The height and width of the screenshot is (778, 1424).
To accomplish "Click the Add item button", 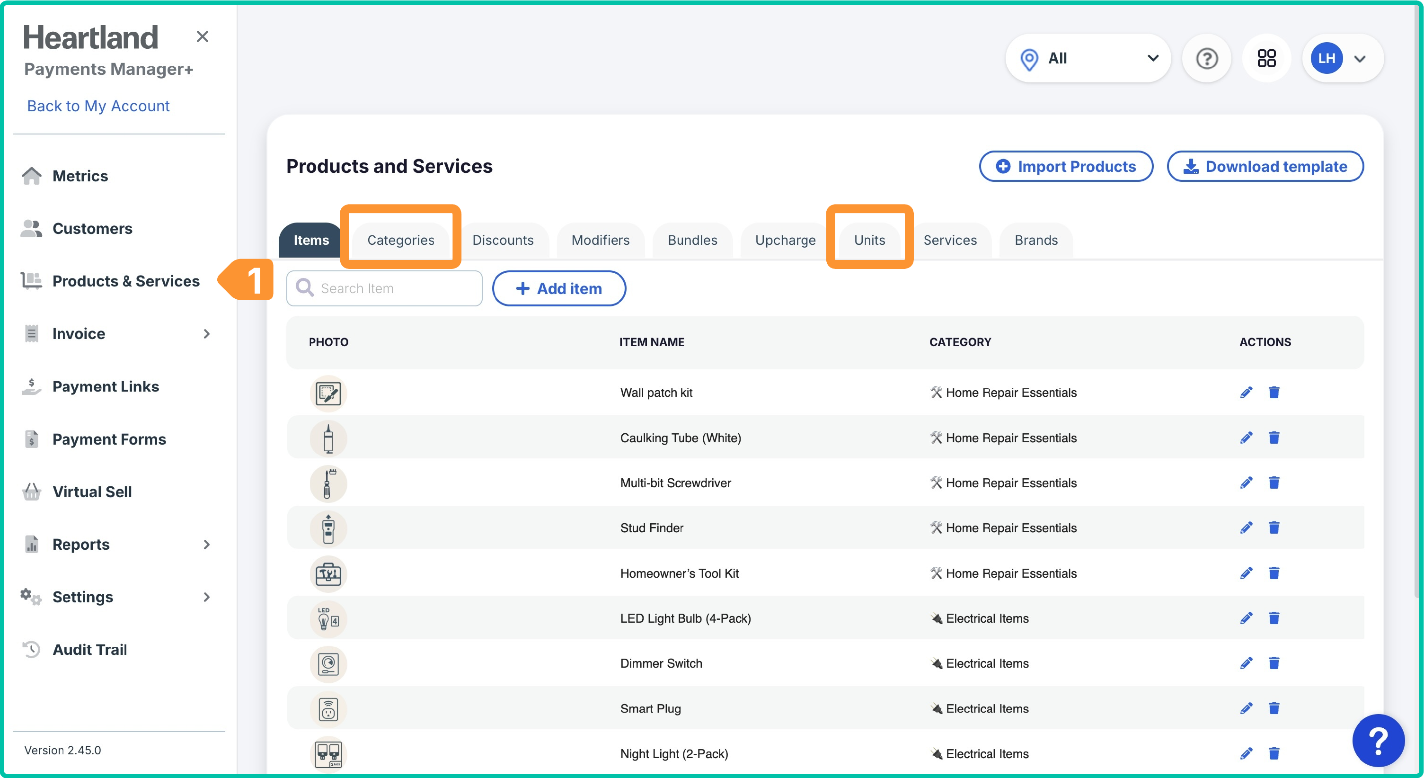I will click(559, 289).
